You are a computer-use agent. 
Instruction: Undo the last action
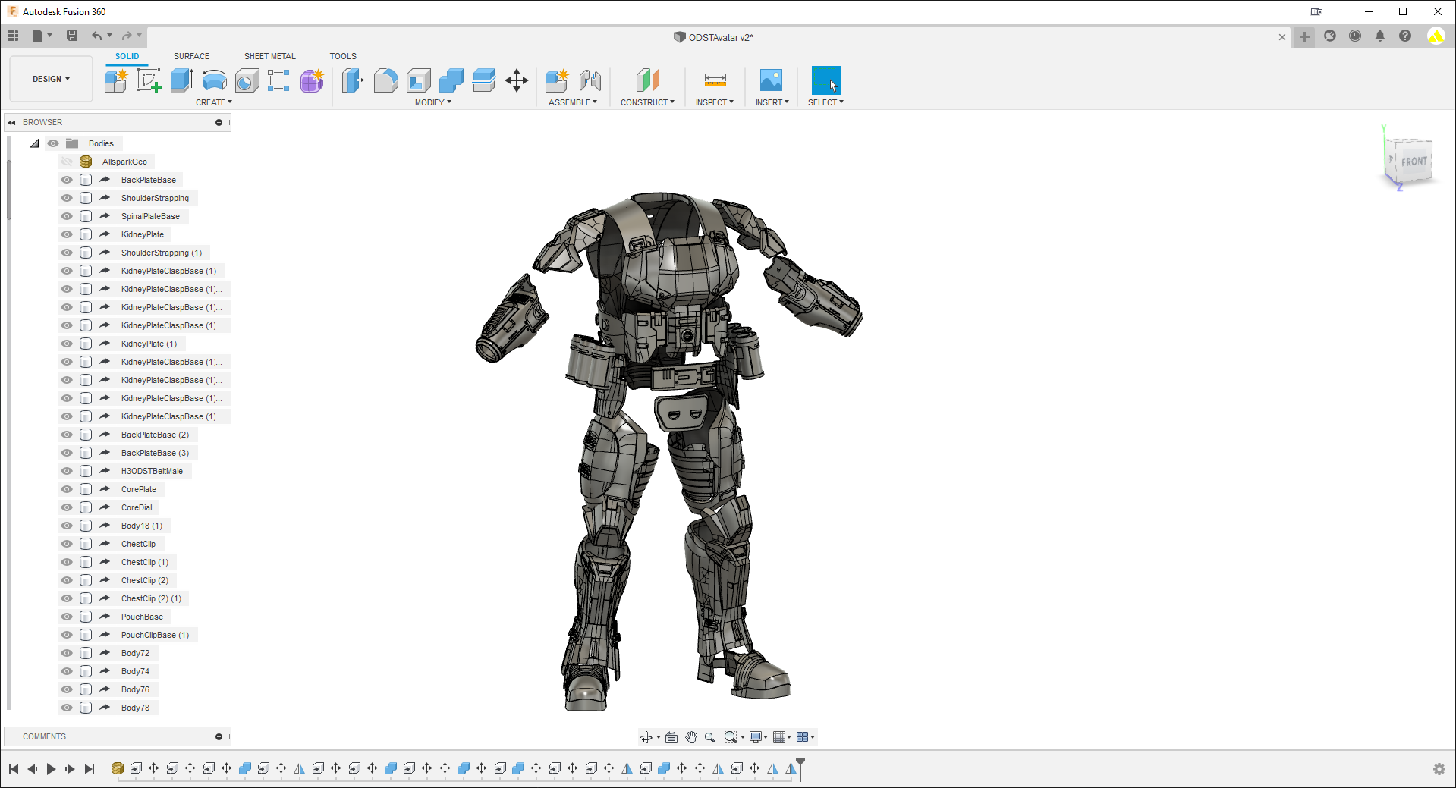tap(96, 36)
